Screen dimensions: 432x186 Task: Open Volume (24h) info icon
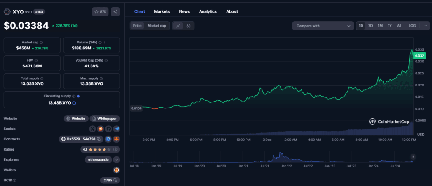[x=100, y=43]
